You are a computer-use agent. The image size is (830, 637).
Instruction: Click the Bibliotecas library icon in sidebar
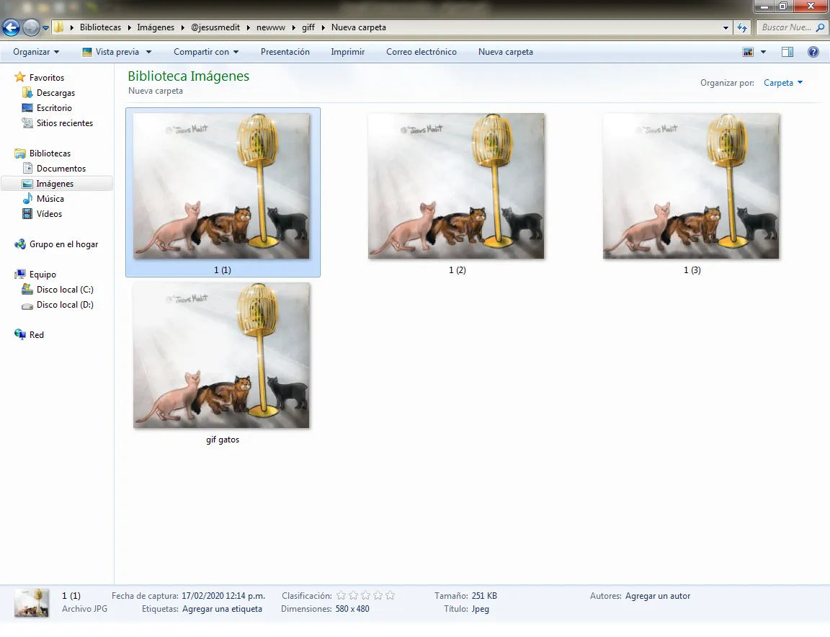[x=20, y=153]
